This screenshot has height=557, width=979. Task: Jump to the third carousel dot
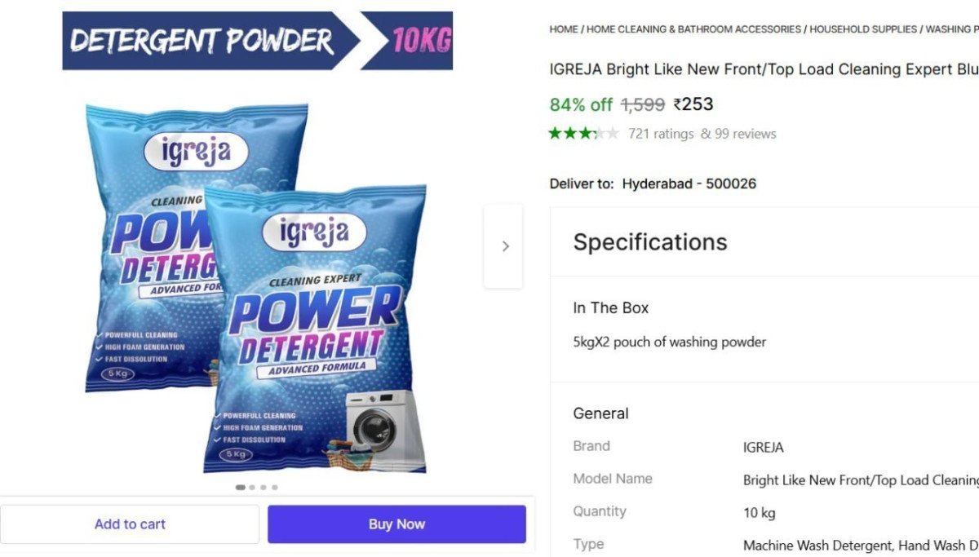pos(264,487)
